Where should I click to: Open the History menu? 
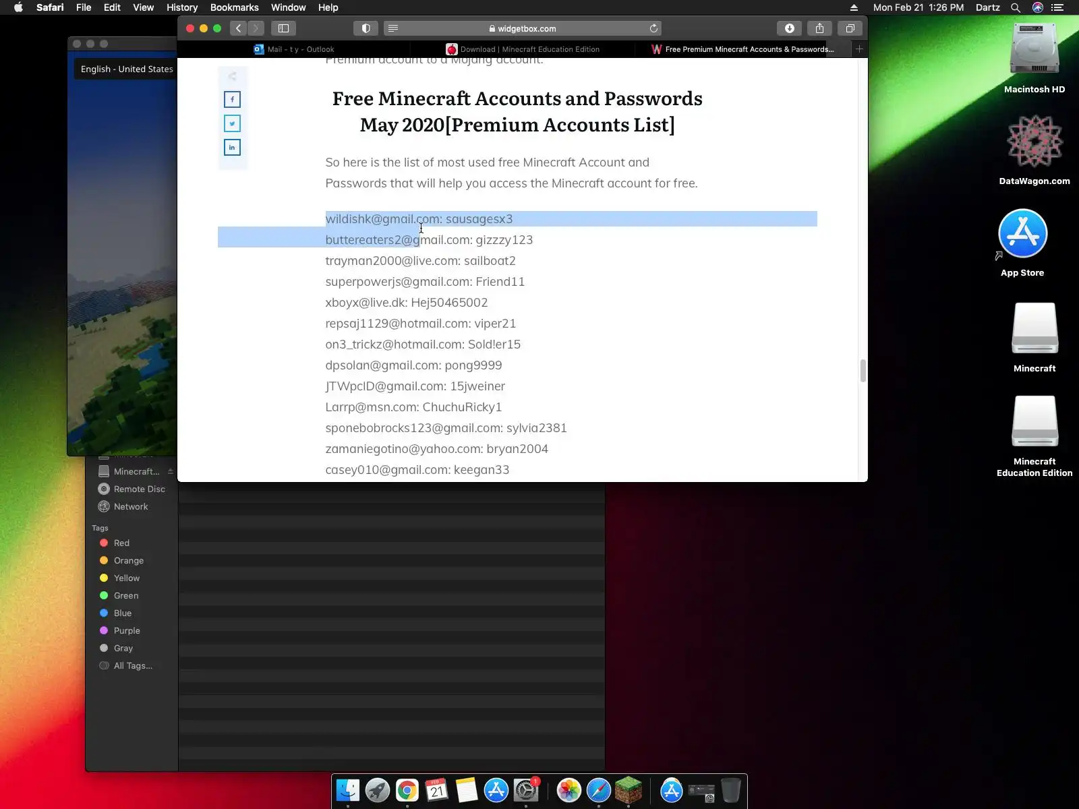182,7
